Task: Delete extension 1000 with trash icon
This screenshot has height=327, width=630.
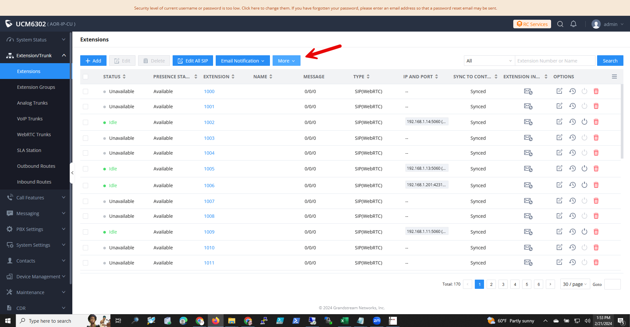Action: (x=596, y=91)
